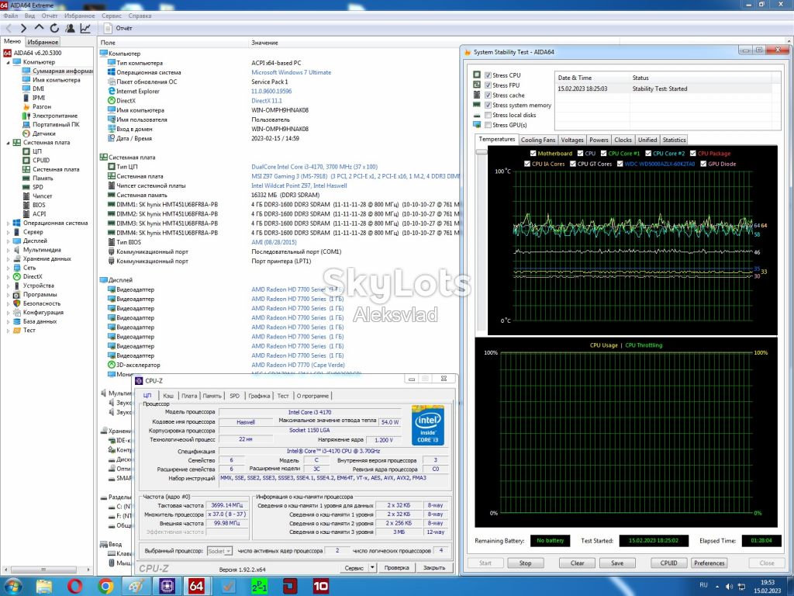Toggle the Stress CPU checkbox
The image size is (794, 596).
(488, 75)
